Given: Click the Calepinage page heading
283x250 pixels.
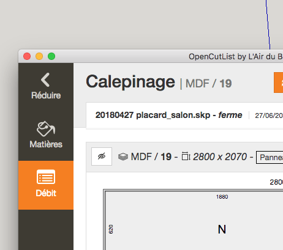Looking at the screenshot, I should (x=130, y=82).
